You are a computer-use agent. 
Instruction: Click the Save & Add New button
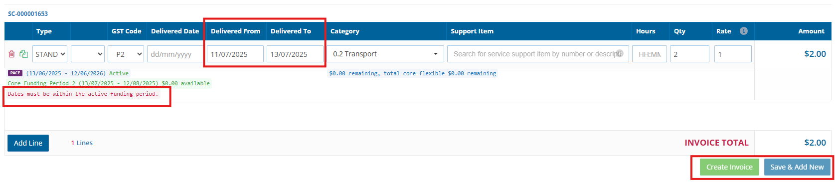click(797, 167)
